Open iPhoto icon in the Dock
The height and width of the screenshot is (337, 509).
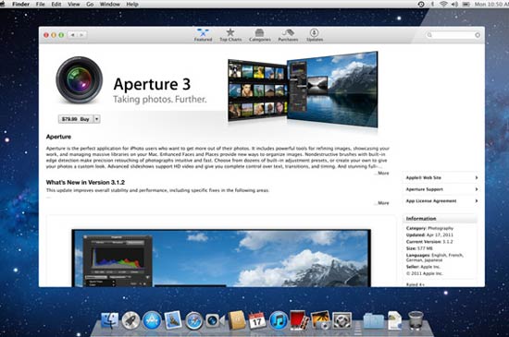(x=320, y=320)
